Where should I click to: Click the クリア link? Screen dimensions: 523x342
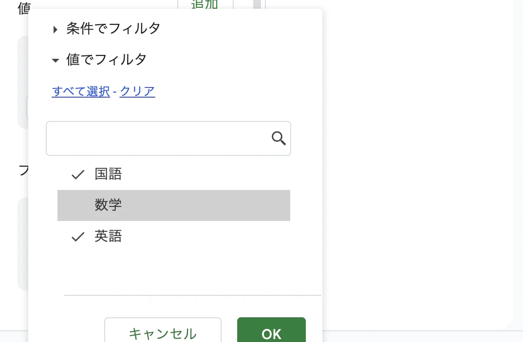click(x=137, y=91)
